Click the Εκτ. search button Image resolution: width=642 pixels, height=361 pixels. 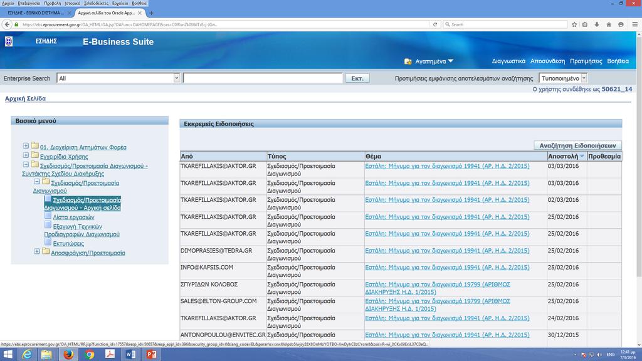coord(357,78)
